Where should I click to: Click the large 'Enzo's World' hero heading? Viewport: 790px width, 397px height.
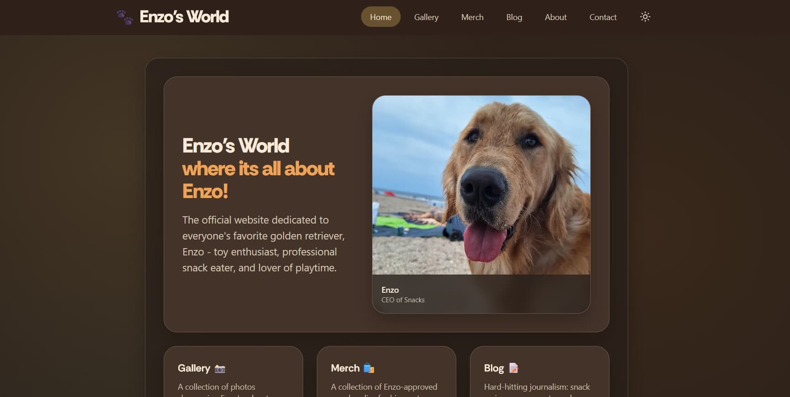coord(236,146)
